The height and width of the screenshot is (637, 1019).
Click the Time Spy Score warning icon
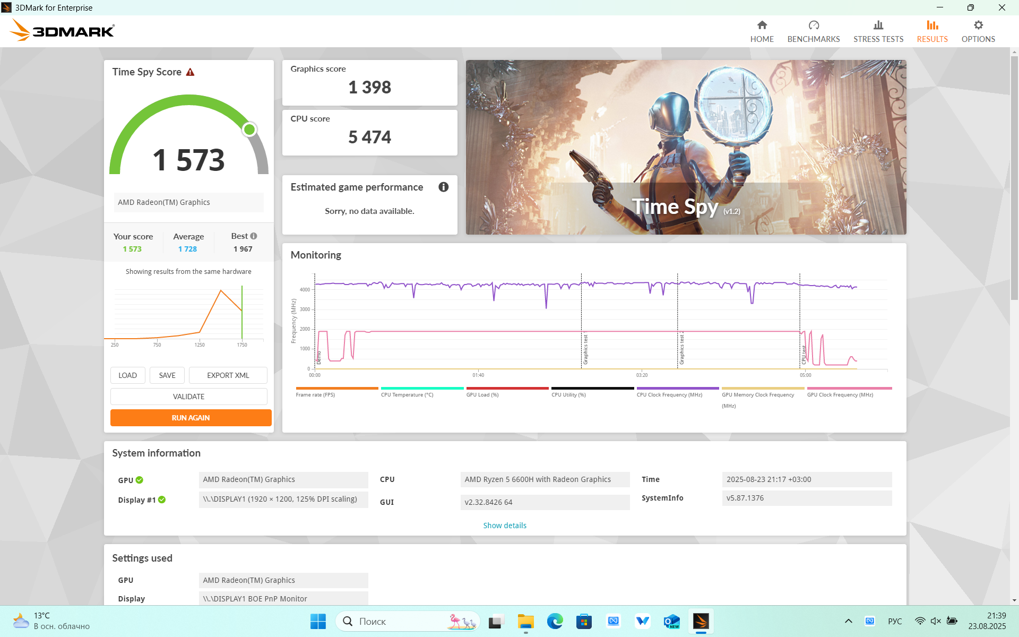coord(190,72)
